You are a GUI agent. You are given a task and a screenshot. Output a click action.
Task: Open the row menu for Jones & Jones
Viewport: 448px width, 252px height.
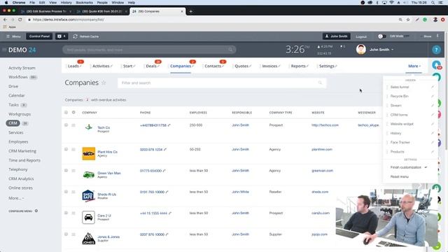pyautogui.click(x=73, y=234)
